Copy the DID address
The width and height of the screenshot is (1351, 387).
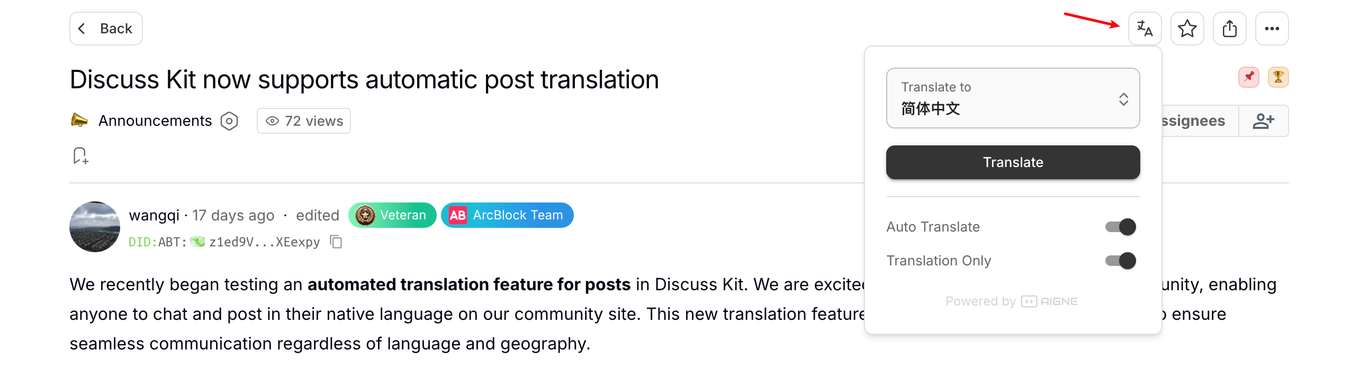pyautogui.click(x=336, y=242)
